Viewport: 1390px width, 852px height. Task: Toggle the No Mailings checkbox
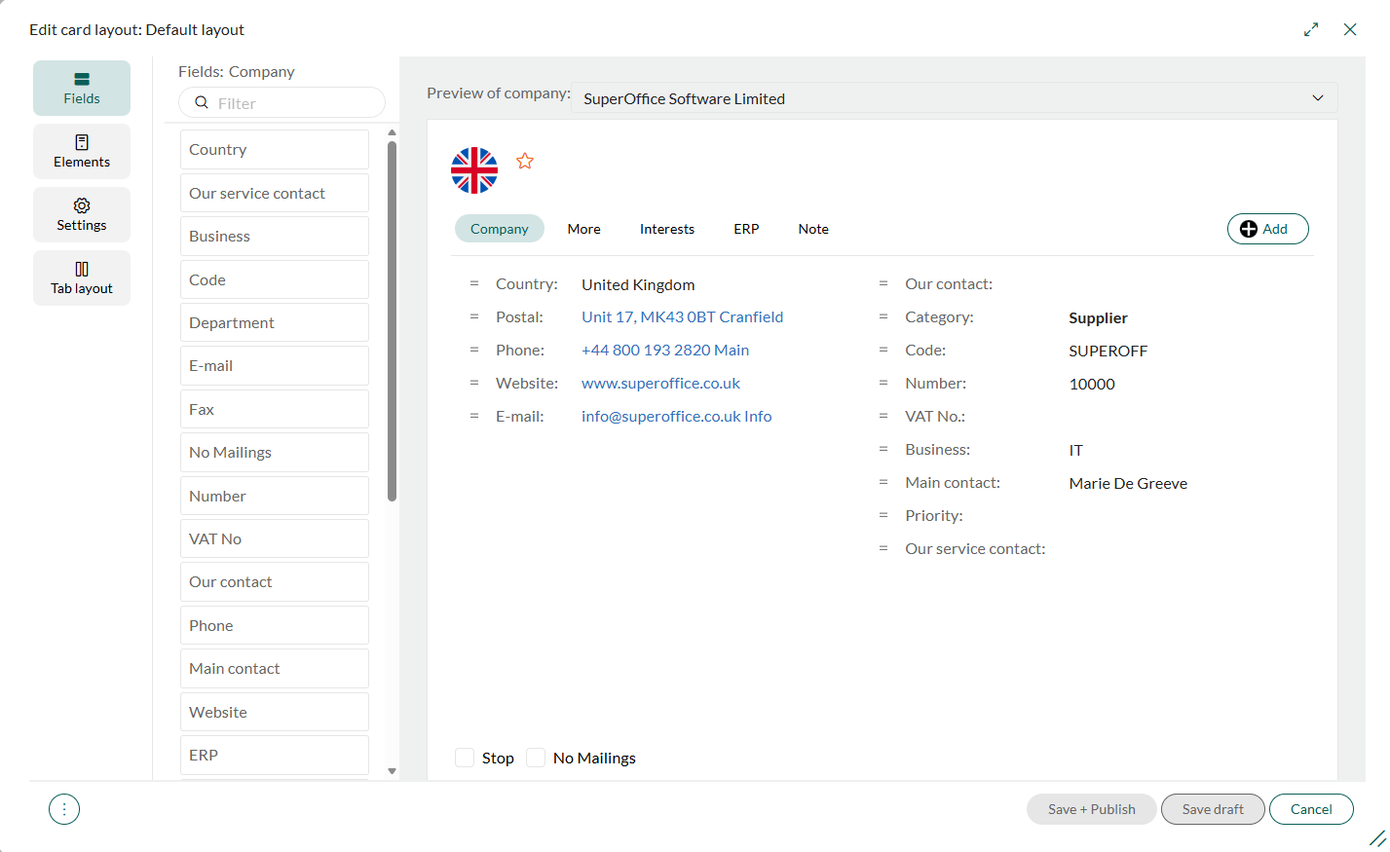click(x=536, y=758)
